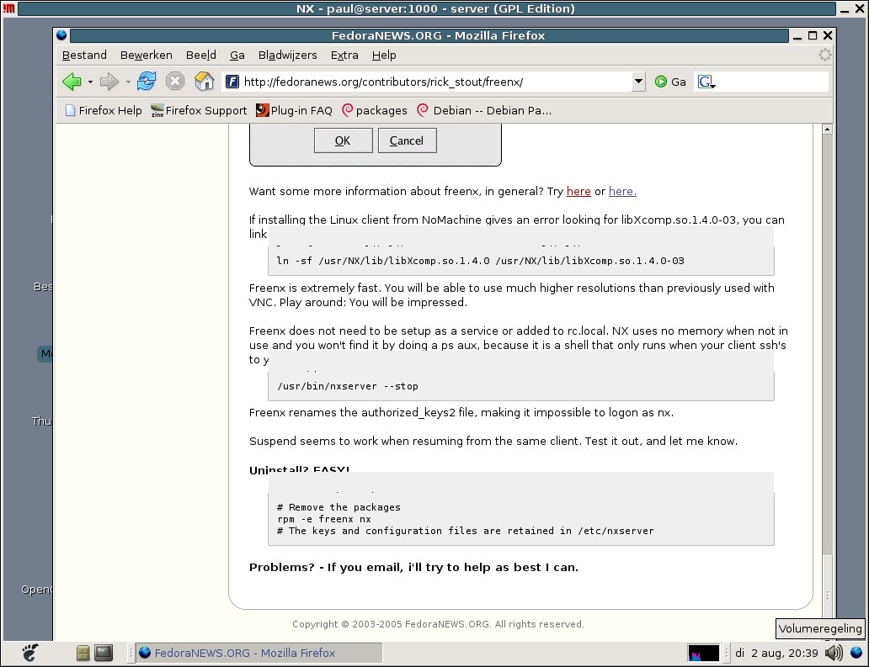Open the Bewerken menu
The height and width of the screenshot is (667, 869).
click(147, 55)
